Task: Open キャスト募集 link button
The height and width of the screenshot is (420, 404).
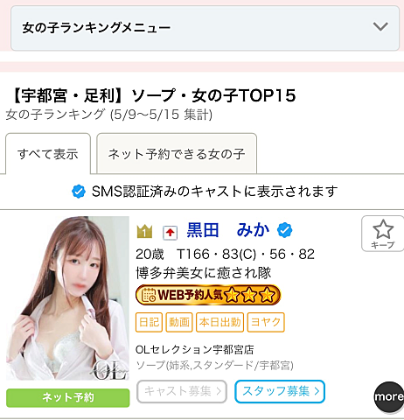Action: [182, 391]
